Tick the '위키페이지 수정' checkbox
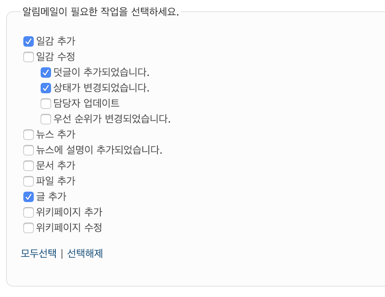The height and width of the screenshot is (297, 385). click(x=29, y=228)
